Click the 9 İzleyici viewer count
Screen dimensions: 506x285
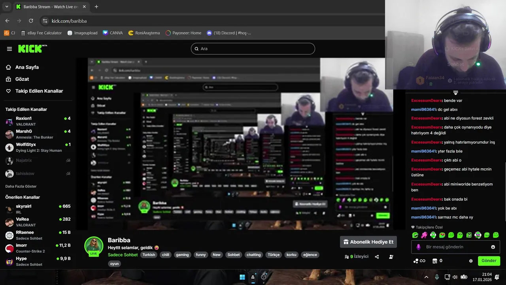click(x=357, y=256)
